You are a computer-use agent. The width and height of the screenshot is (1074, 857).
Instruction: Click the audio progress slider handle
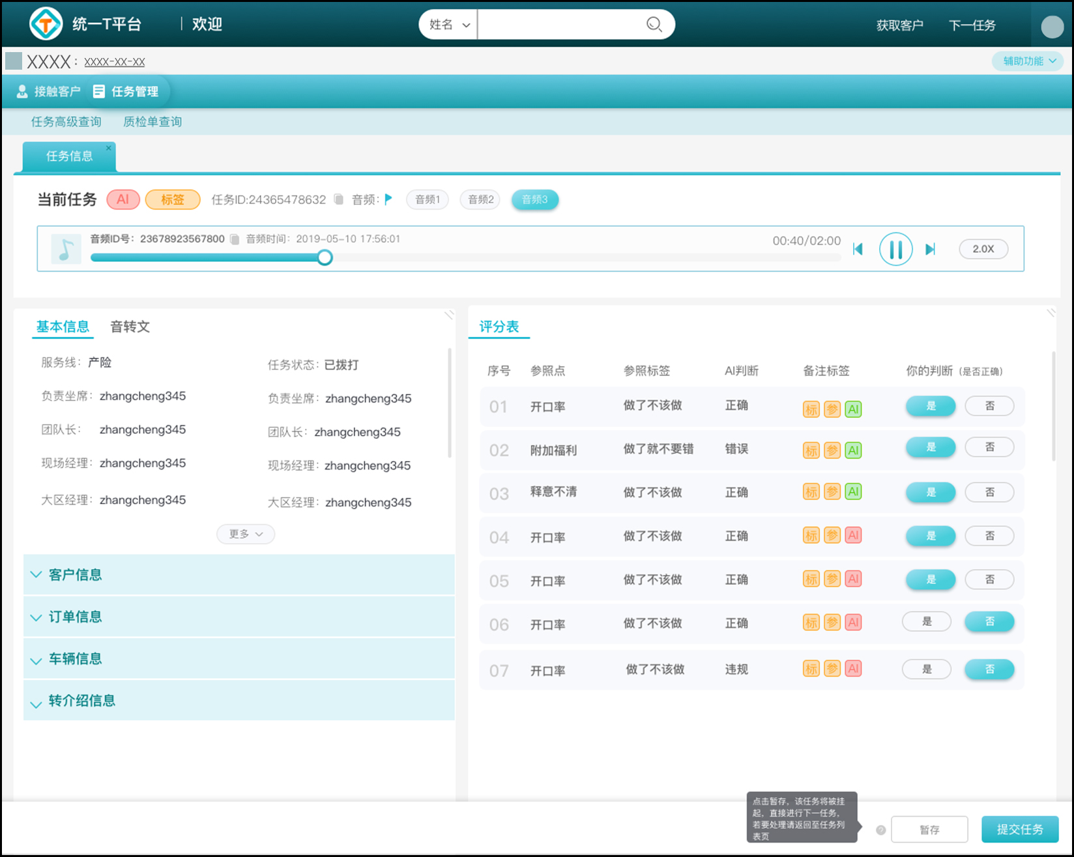(x=325, y=257)
